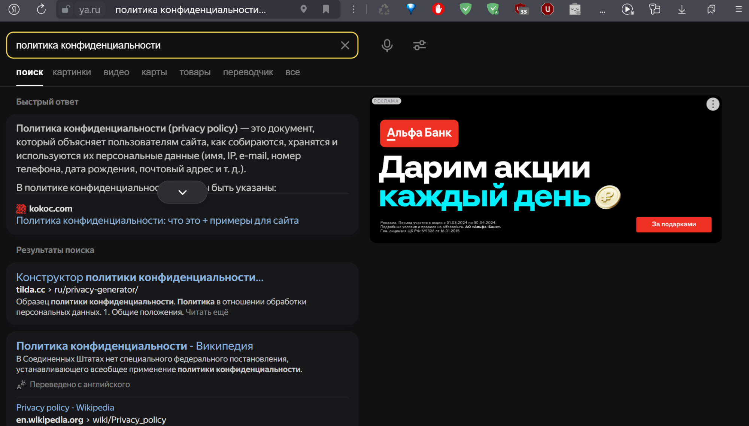The width and height of the screenshot is (749, 426).
Task: Open the uBlock Origin extension
Action: pyautogui.click(x=547, y=10)
